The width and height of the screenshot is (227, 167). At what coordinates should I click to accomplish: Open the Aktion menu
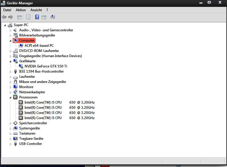point(21,10)
